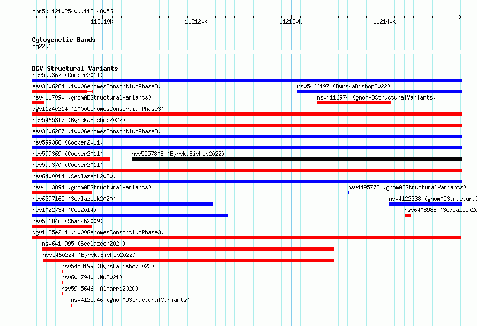Screen dimensions: 477x326
Task: Open dgv1124e214 variant label
Action: [x=98, y=109]
